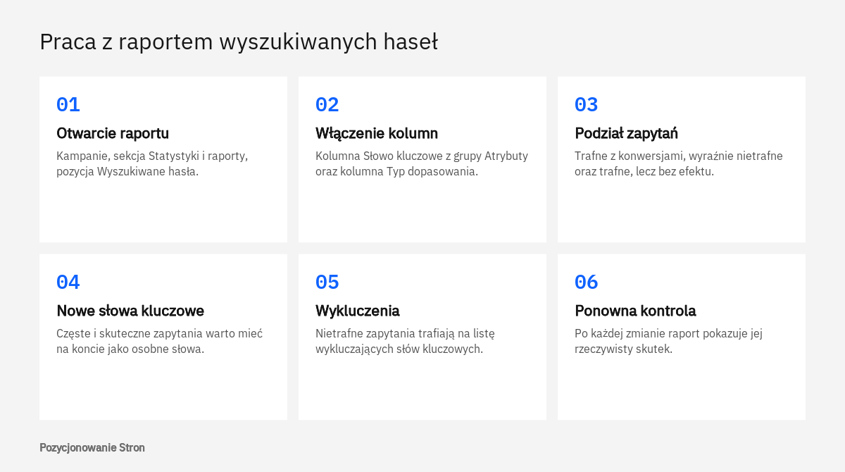This screenshot has width=845, height=472.
Task: Click the description starting "Trafne z konwersjami"
Action: pos(679,163)
